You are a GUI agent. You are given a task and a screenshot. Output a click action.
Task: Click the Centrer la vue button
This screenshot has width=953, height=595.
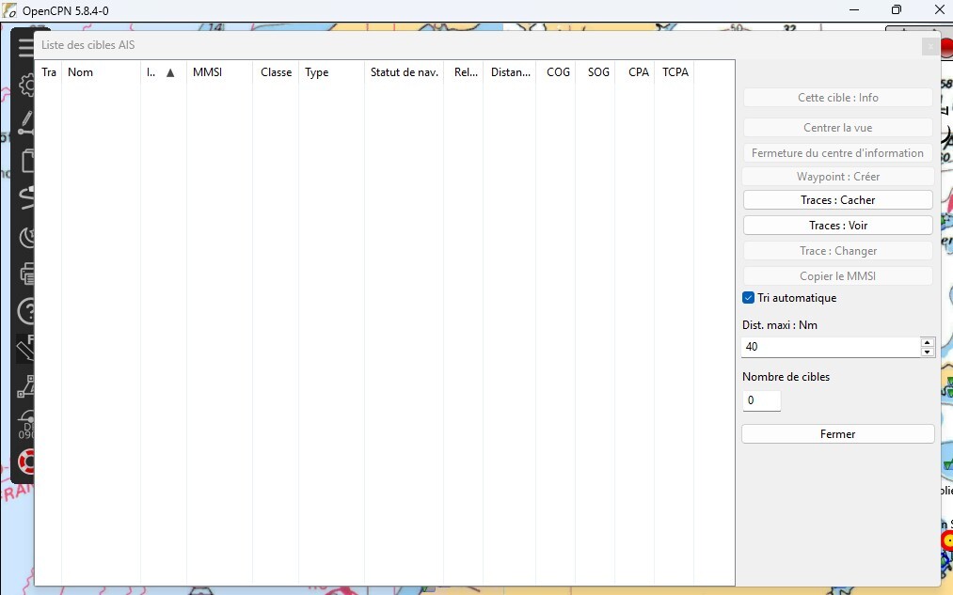coord(837,128)
